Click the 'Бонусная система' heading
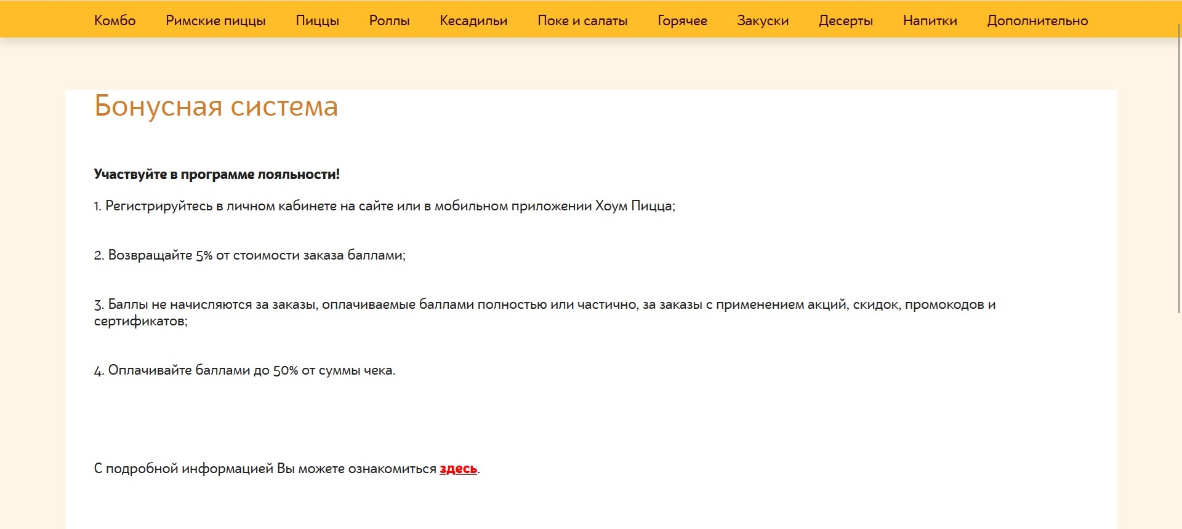Image resolution: width=1182 pixels, height=529 pixels. pos(216,106)
